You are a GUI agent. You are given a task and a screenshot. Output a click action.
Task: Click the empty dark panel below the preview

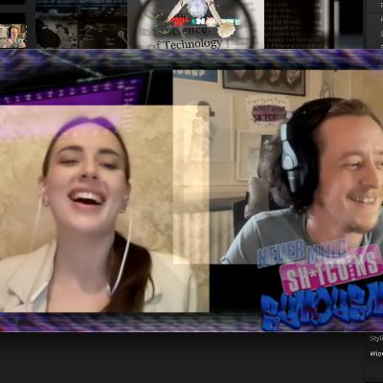(x=182, y=357)
